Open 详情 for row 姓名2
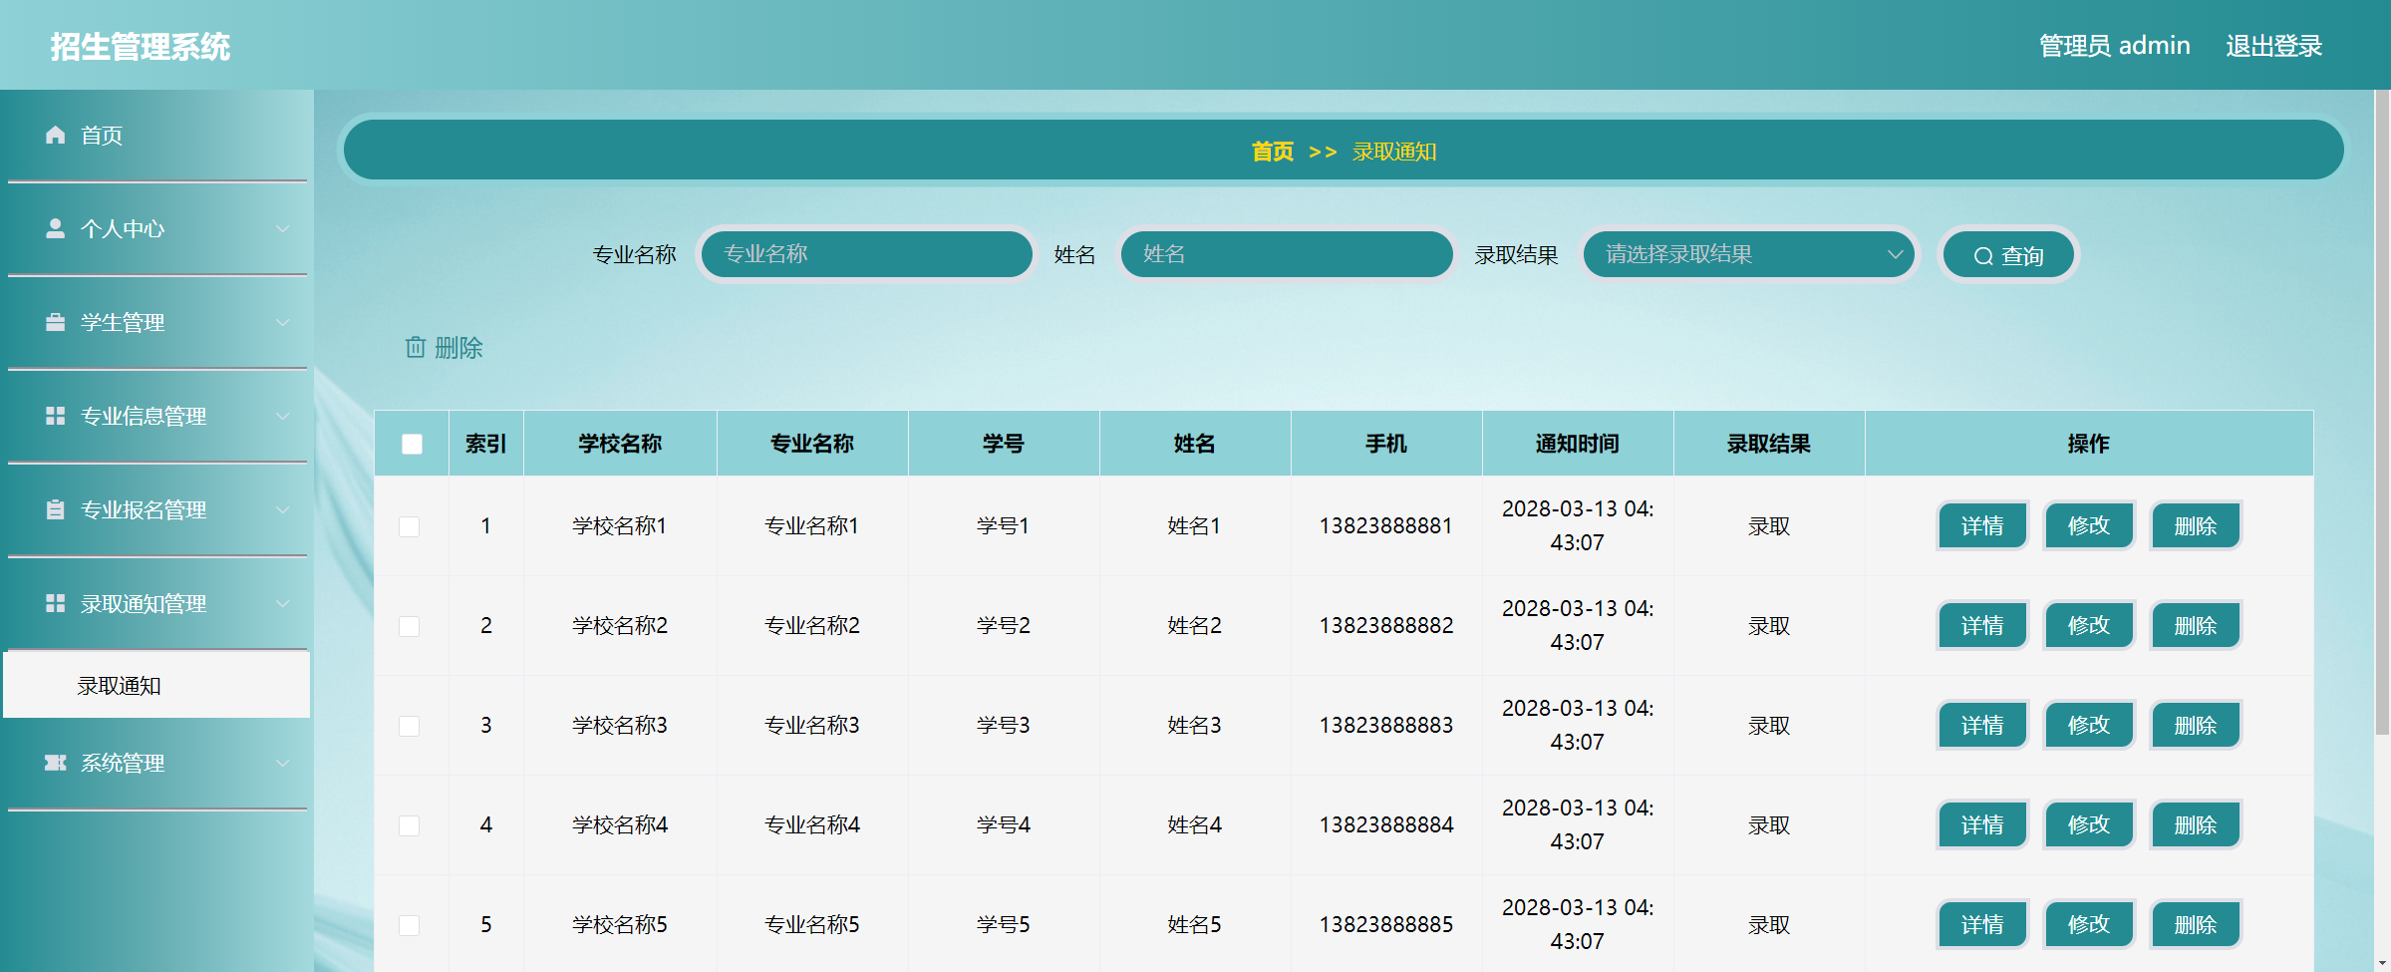The height and width of the screenshot is (972, 2391). pos(1982,625)
